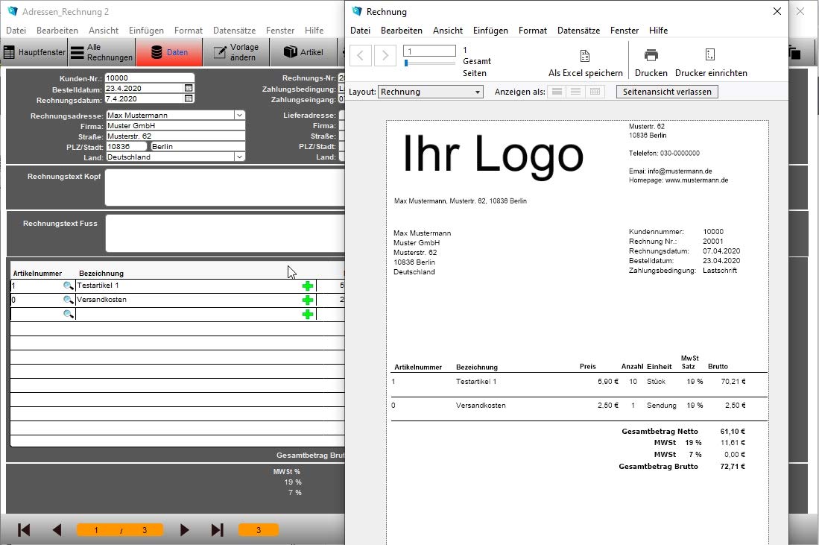Screen dimensions: 819x545
Task: Click Als Excel speichern icon
Action: pyautogui.click(x=585, y=55)
